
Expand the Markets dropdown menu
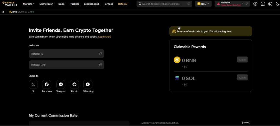pyautogui.click(x=29, y=4)
